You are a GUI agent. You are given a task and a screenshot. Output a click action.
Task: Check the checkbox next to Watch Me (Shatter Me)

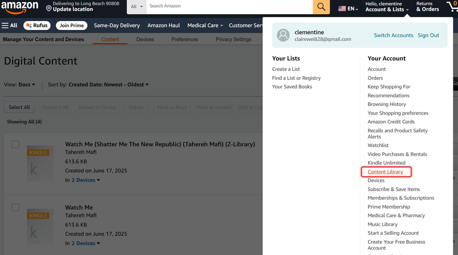(x=15, y=144)
